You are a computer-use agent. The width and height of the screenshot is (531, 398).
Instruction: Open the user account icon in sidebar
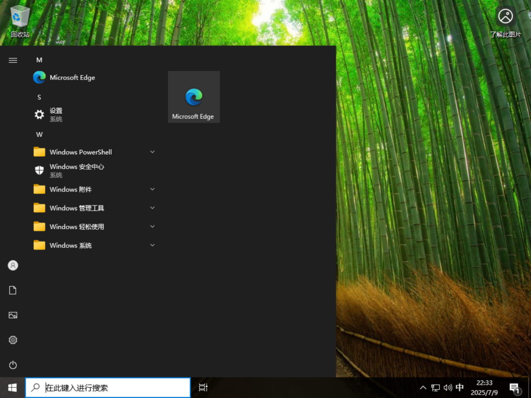pyautogui.click(x=13, y=265)
